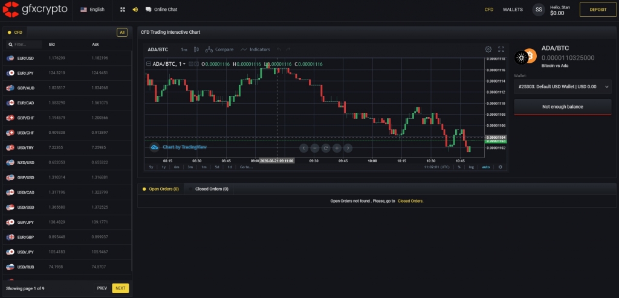This screenshot has height=298, width=619.
Task: Select the GBP/USD pair row
Action: click(67, 177)
